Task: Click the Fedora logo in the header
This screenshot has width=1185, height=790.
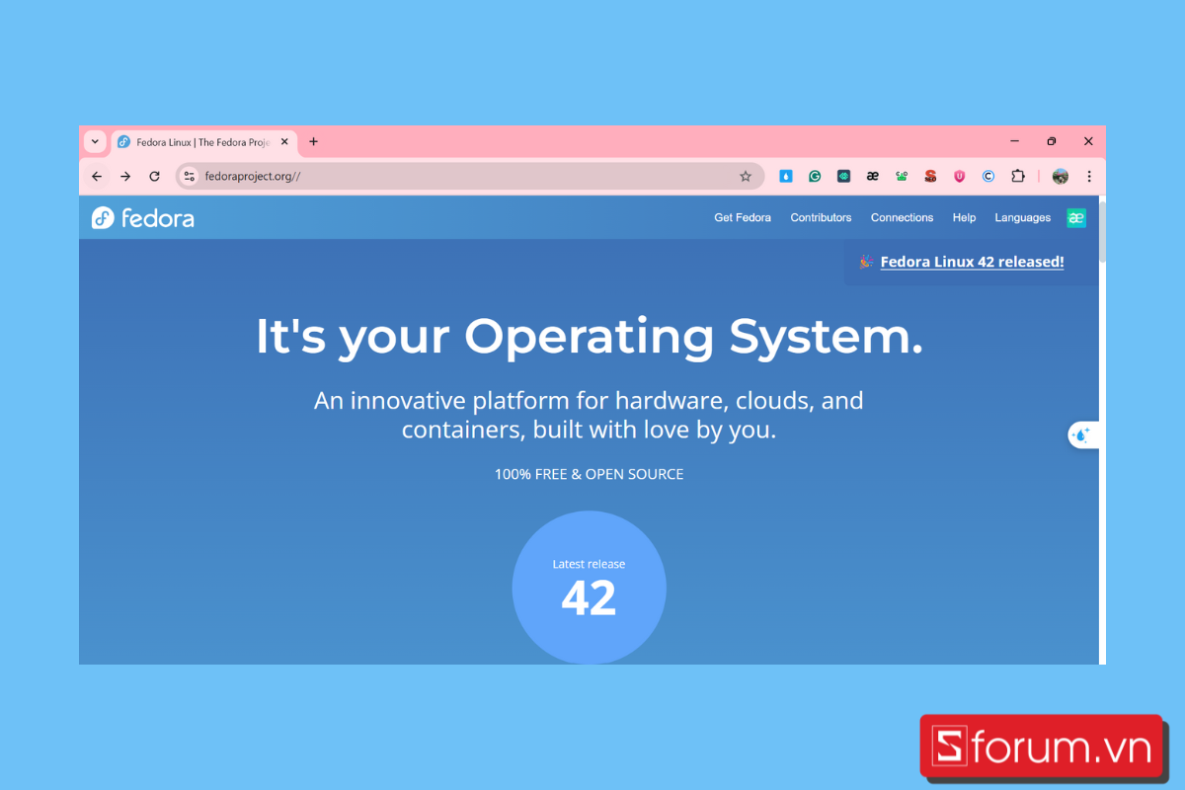Action: pyautogui.click(x=143, y=218)
